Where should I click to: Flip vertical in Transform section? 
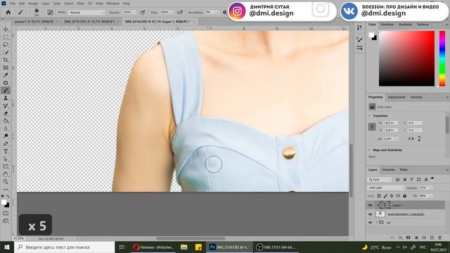click(x=419, y=138)
